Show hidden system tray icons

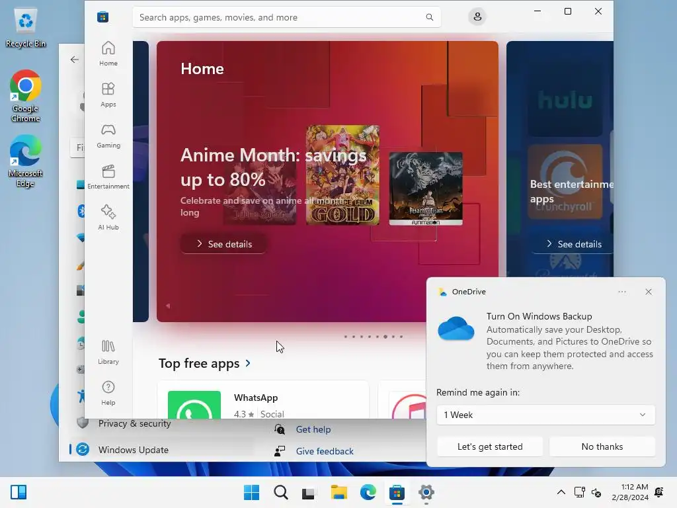click(x=561, y=492)
